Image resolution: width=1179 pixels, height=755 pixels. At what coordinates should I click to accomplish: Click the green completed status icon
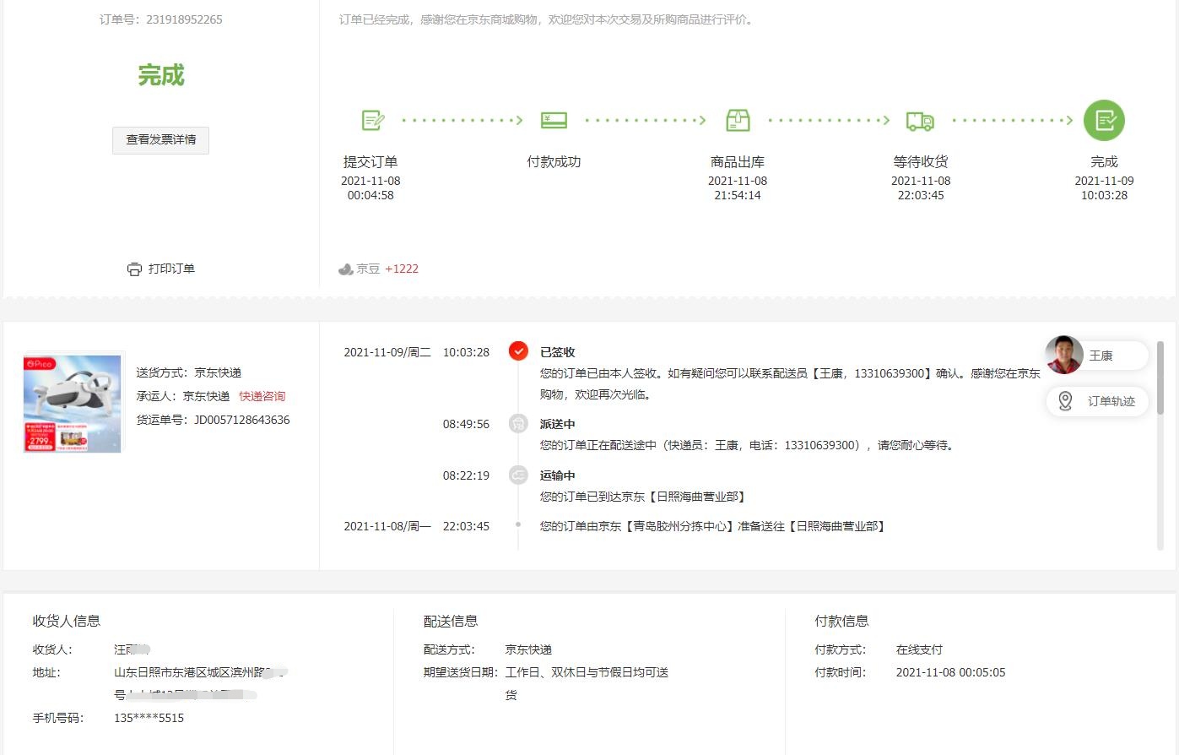coord(1104,121)
